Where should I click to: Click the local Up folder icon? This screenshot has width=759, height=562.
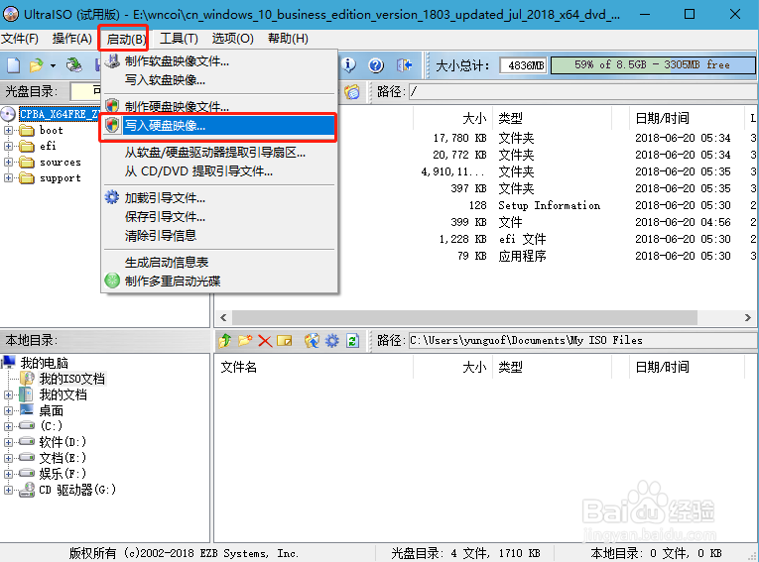(x=224, y=341)
